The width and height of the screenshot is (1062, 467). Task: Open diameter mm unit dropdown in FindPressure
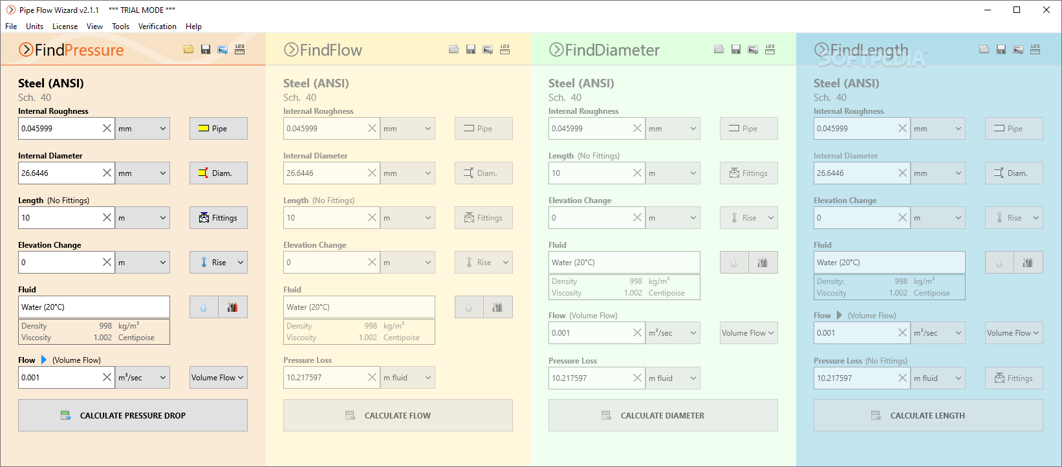[143, 173]
